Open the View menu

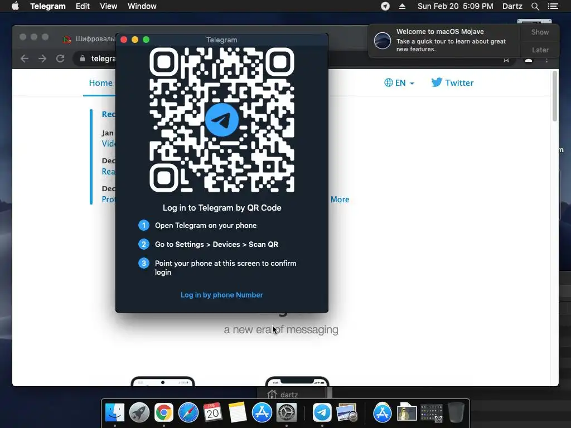pos(109,6)
